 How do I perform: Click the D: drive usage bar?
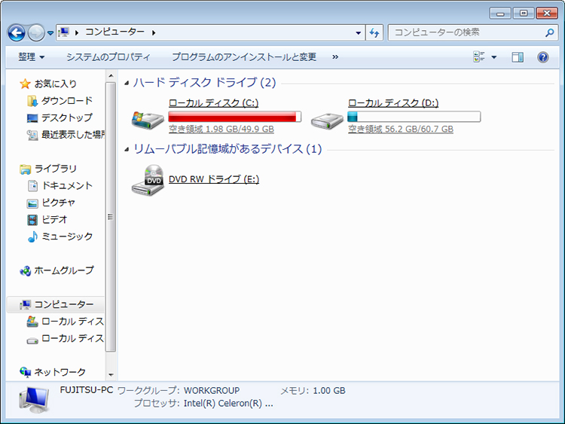(x=414, y=117)
